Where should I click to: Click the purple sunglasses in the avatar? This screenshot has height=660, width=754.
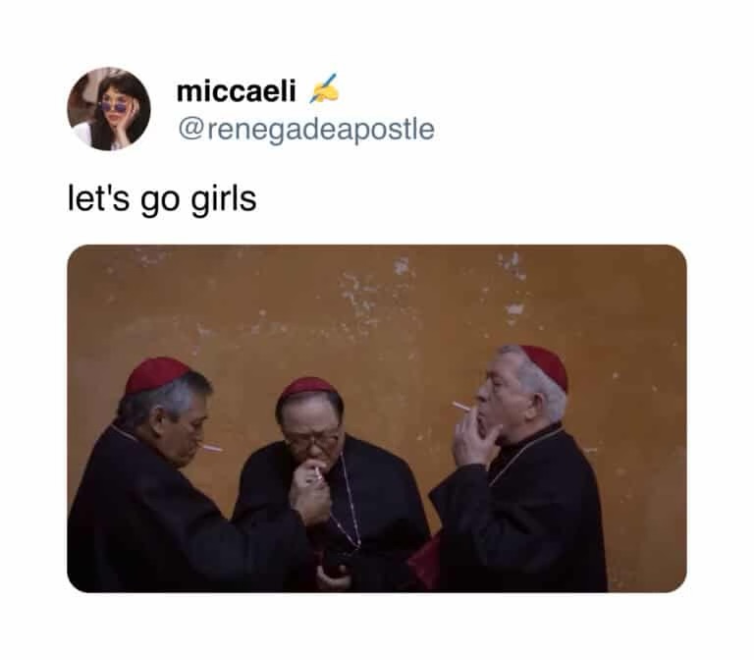(115, 106)
